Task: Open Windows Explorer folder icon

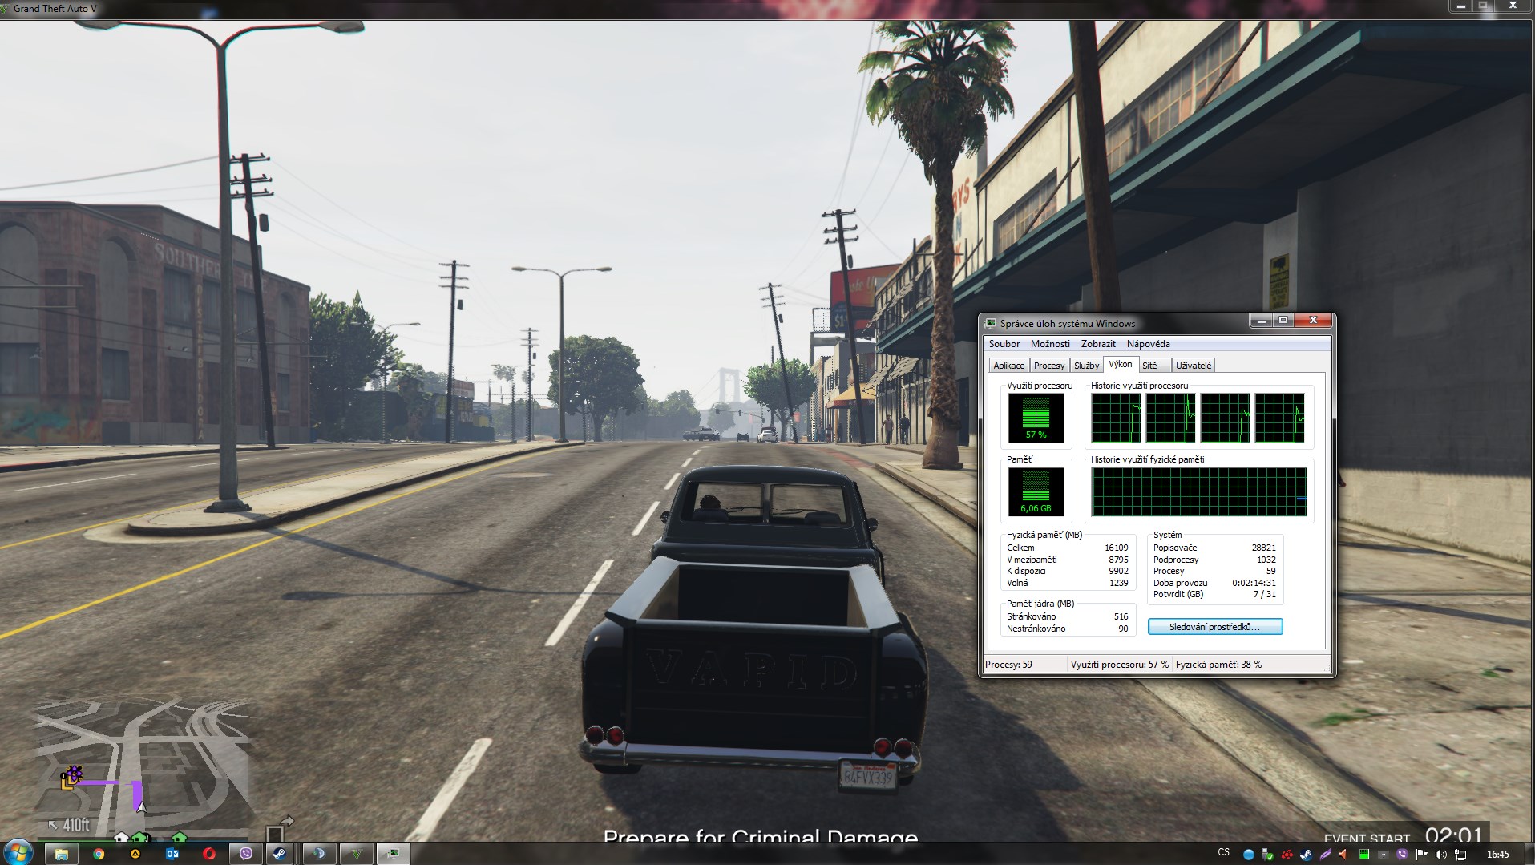Action: (x=61, y=854)
